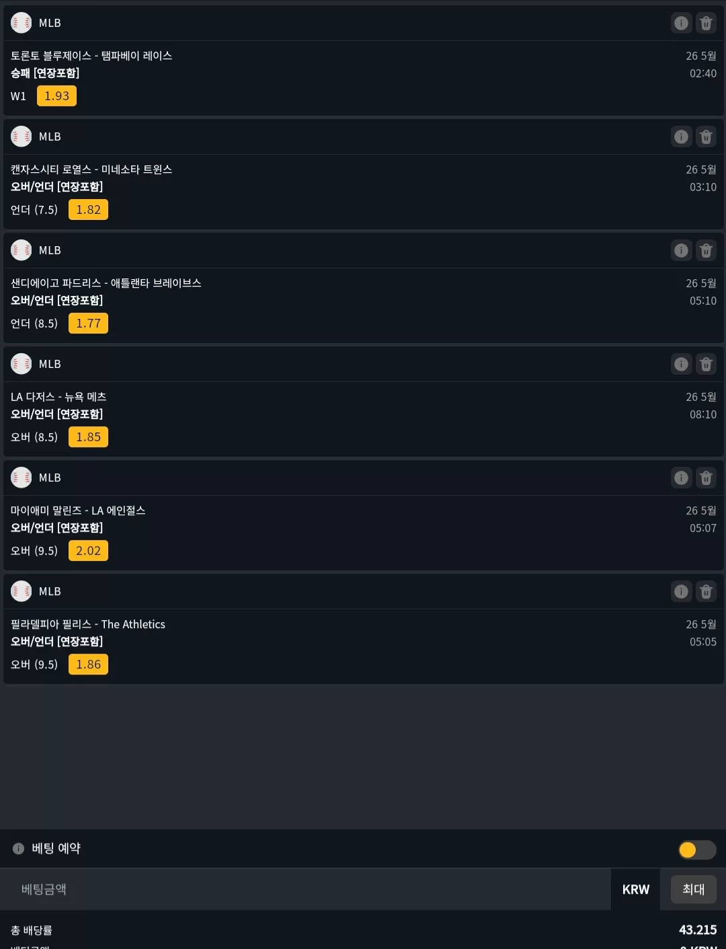The width and height of the screenshot is (726, 949).
Task: Trash the Miami Marlins bet
Action: pos(706,478)
